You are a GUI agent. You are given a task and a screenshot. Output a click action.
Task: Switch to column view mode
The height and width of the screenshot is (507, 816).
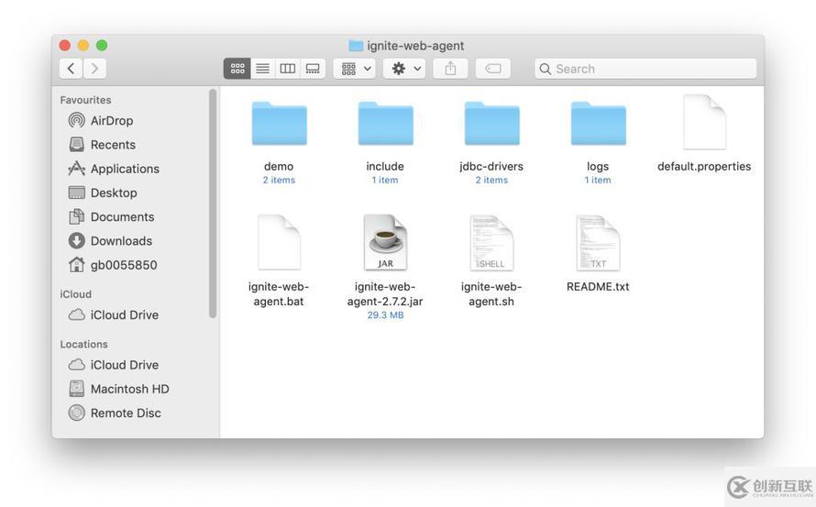point(287,69)
